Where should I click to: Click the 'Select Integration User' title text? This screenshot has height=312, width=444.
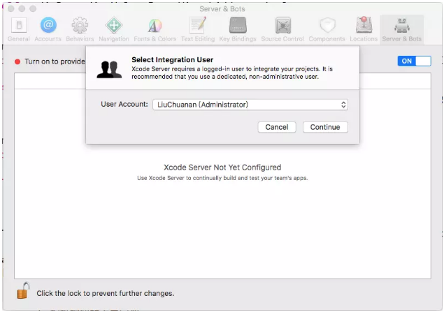pos(173,59)
